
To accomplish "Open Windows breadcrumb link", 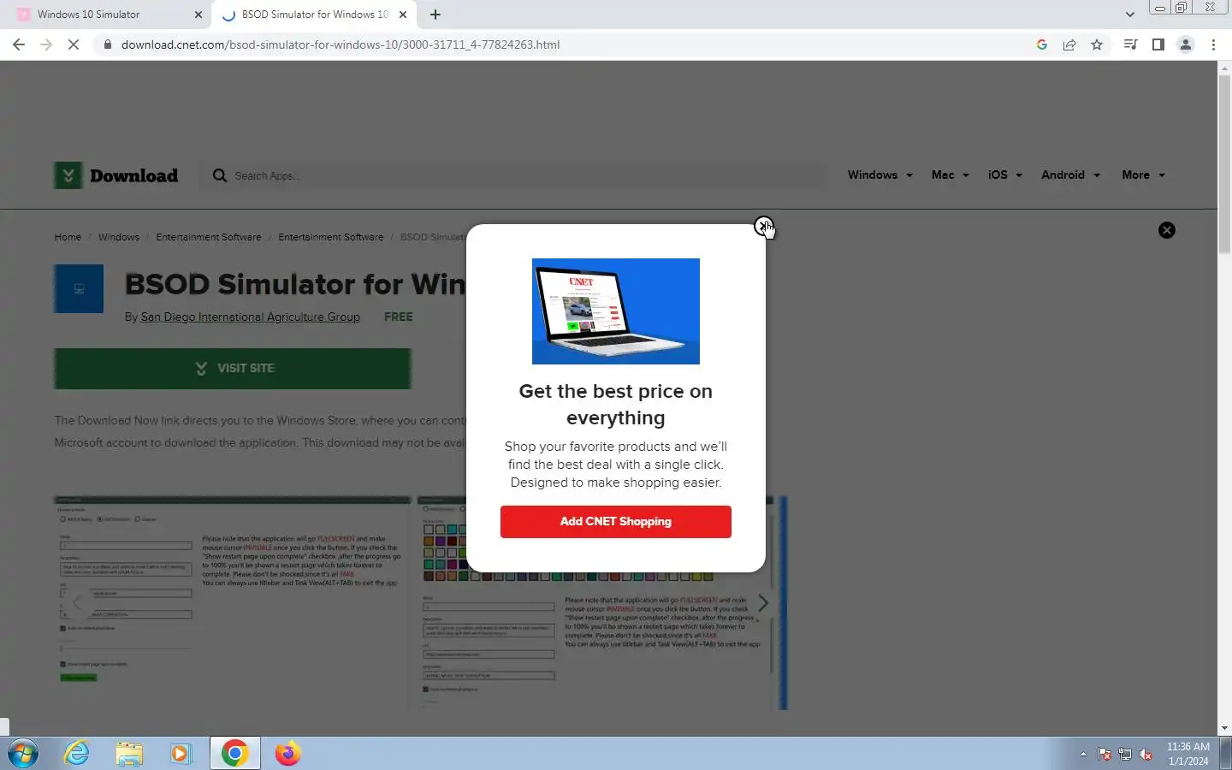I will (118, 237).
